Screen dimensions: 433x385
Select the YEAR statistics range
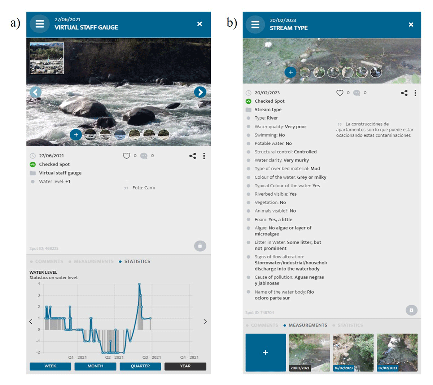pyautogui.click(x=185, y=366)
